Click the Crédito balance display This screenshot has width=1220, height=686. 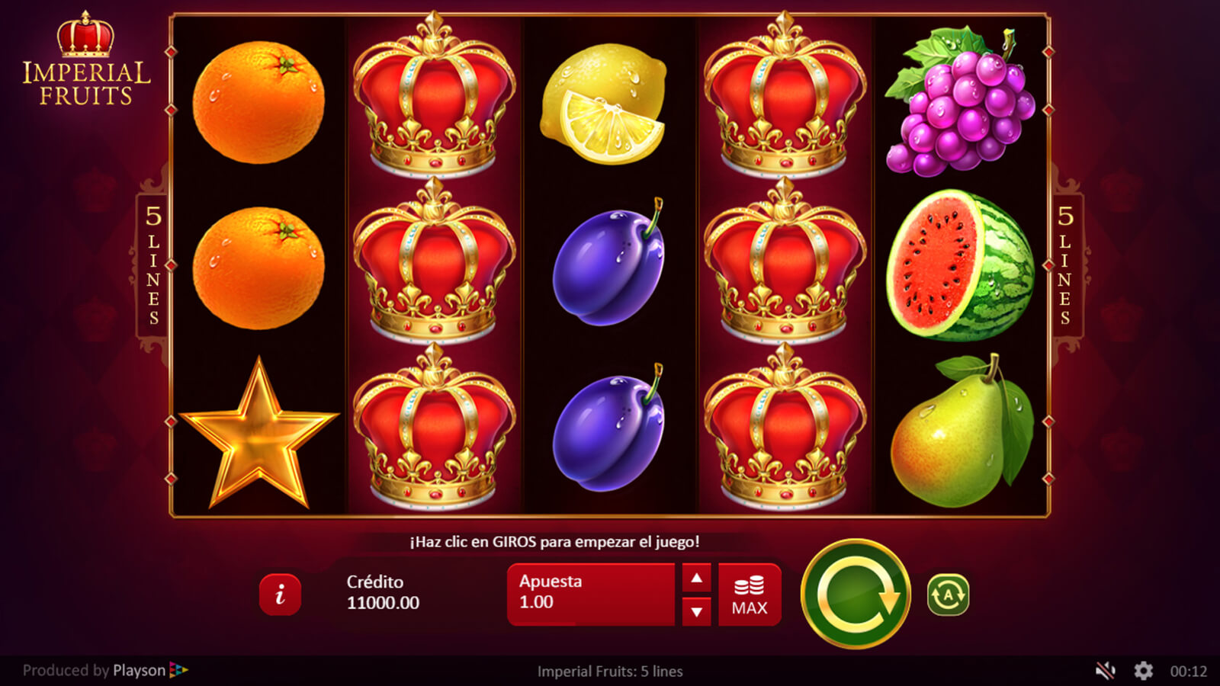pyautogui.click(x=383, y=592)
